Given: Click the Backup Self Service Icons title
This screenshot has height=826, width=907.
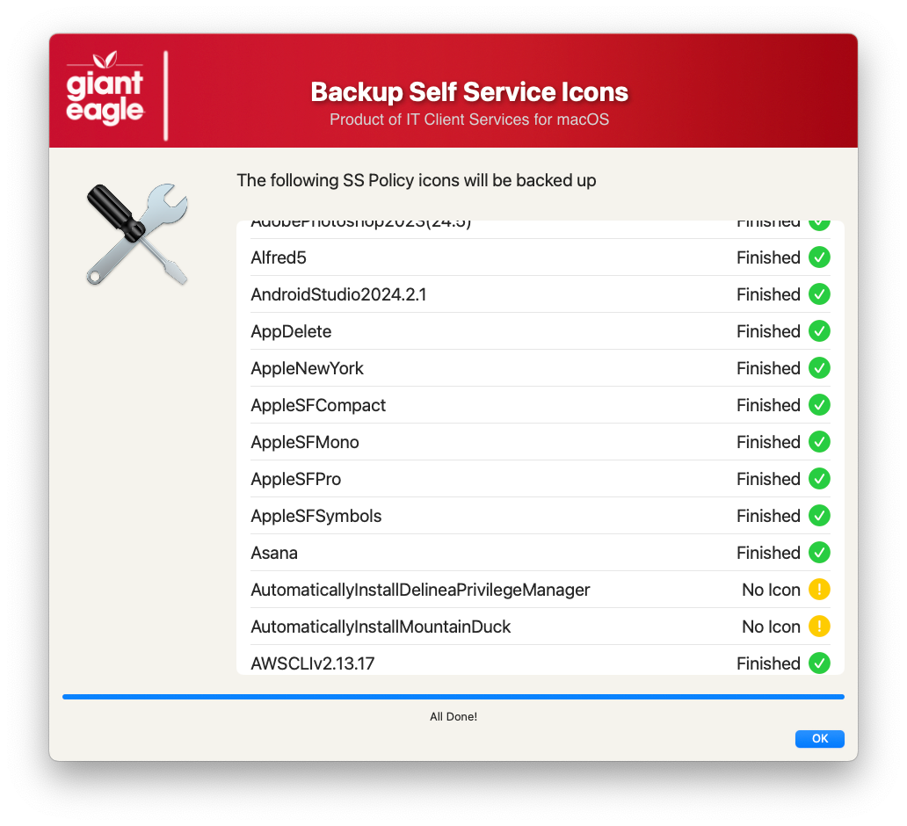Looking at the screenshot, I should click(469, 92).
